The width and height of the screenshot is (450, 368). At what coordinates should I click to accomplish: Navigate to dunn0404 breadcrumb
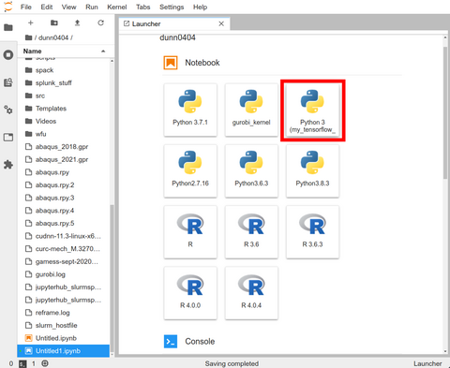[x=53, y=37]
